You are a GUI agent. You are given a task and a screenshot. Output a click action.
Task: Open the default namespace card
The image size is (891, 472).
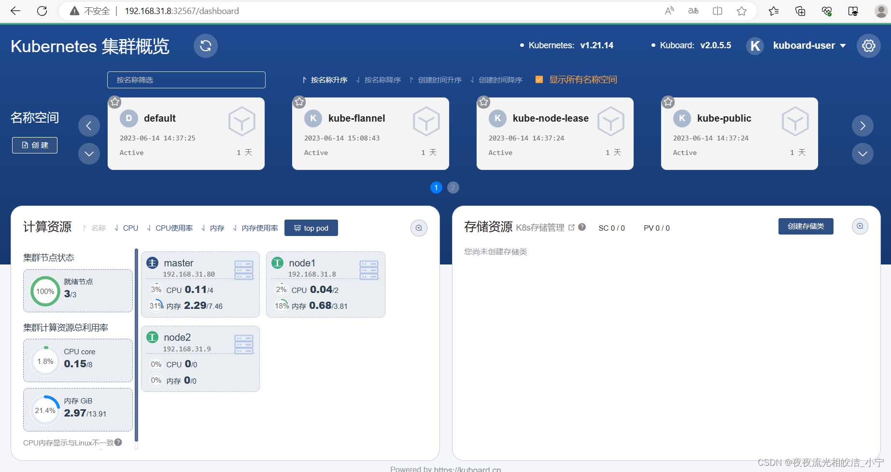(186, 134)
